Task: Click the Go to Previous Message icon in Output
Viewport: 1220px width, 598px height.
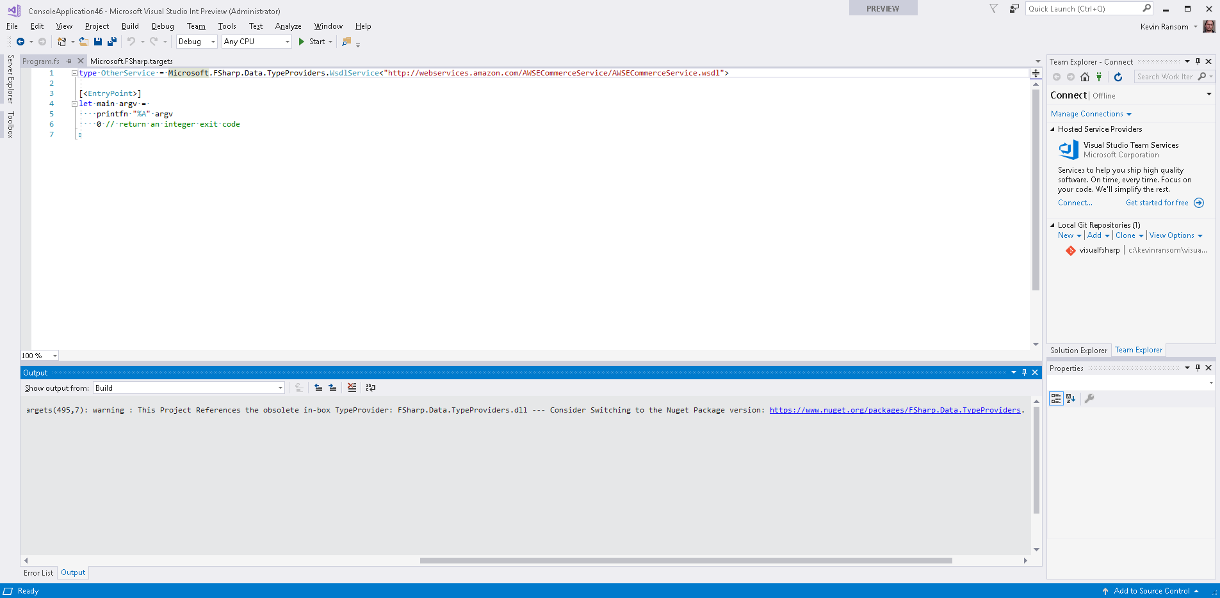Action: [318, 388]
